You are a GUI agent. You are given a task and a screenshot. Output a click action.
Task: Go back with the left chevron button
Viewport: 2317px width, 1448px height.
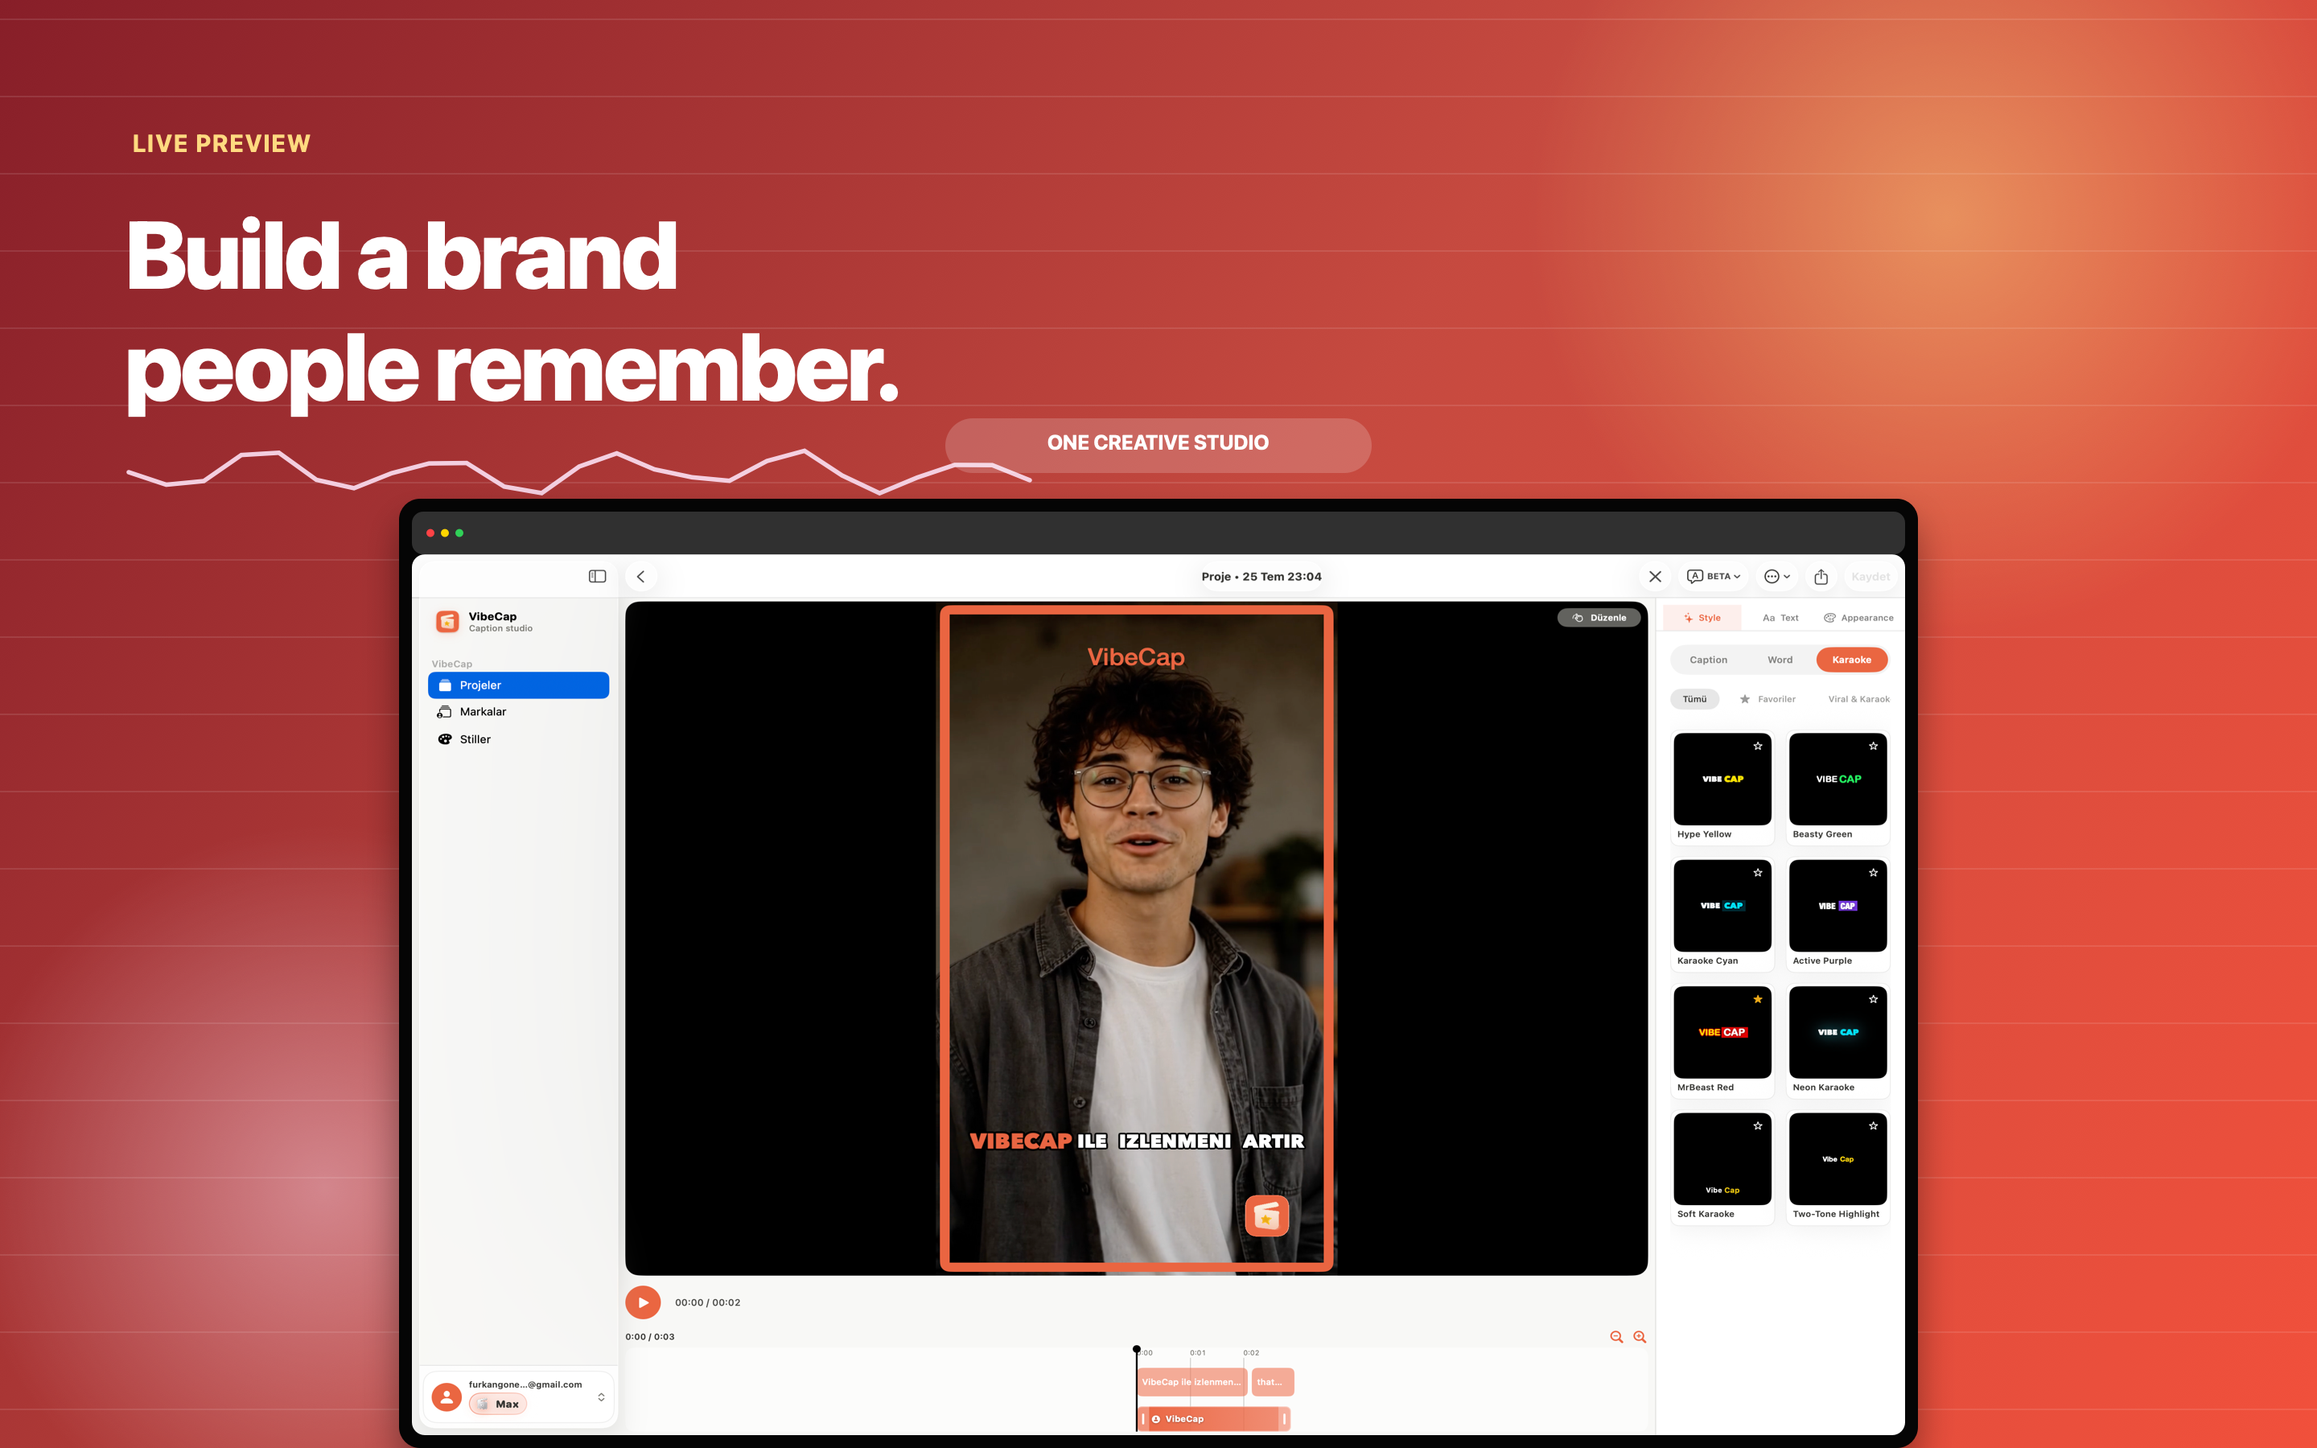point(640,577)
